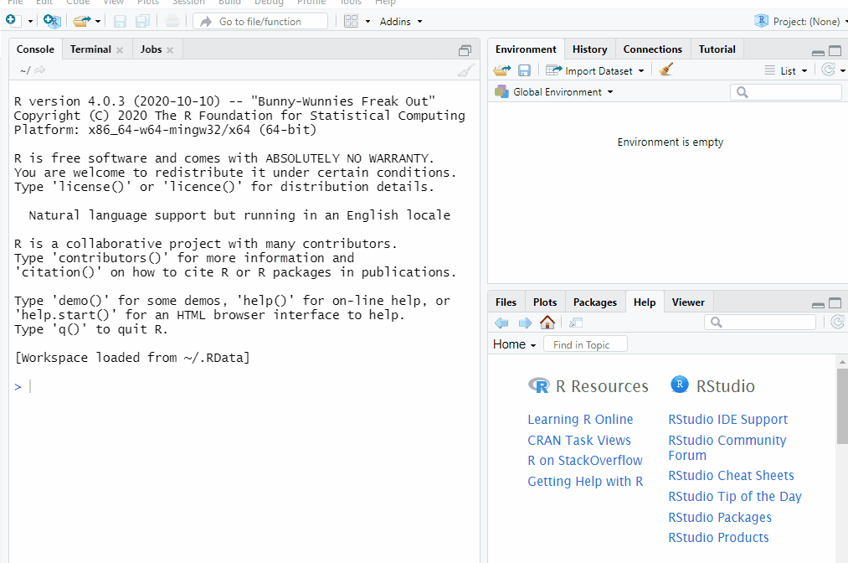Click the Help pane vertical scrollbar
The width and height of the screenshot is (848, 563).
(x=842, y=406)
